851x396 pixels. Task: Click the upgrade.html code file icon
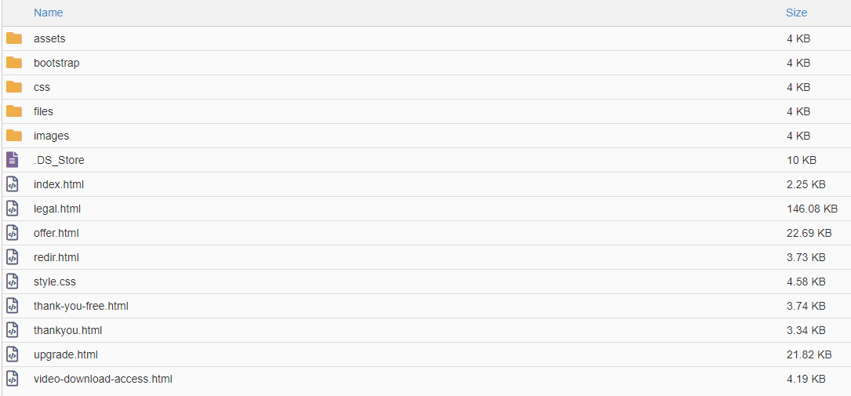[12, 354]
